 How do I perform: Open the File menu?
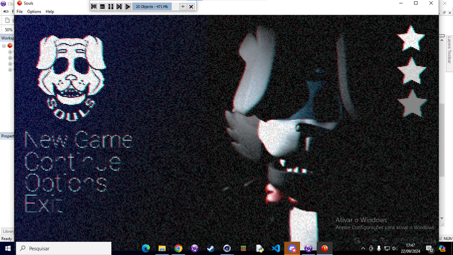click(x=20, y=11)
